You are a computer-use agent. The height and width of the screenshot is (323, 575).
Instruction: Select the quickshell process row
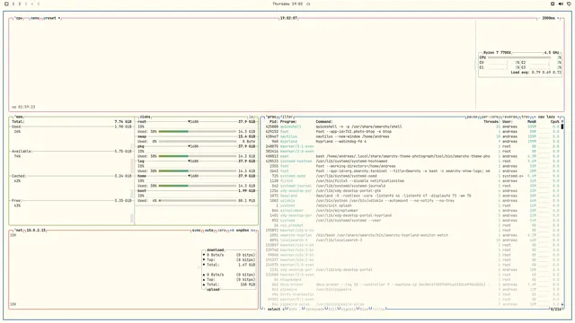pyautogui.click(x=412, y=127)
